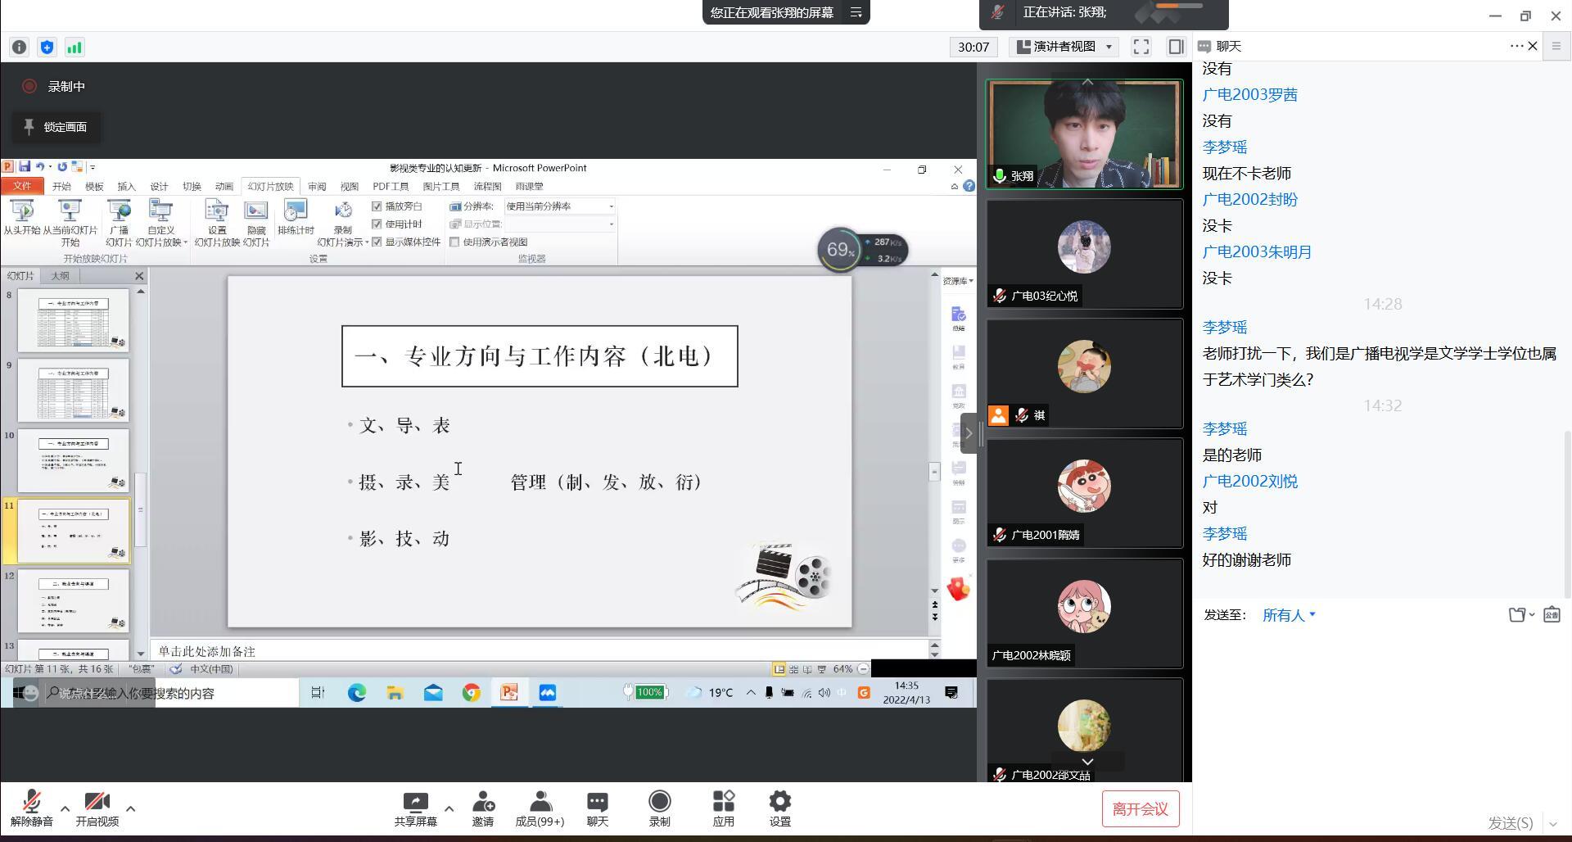
Task: Click the Share Screen (共享屏幕) icon
Action: 415,808
